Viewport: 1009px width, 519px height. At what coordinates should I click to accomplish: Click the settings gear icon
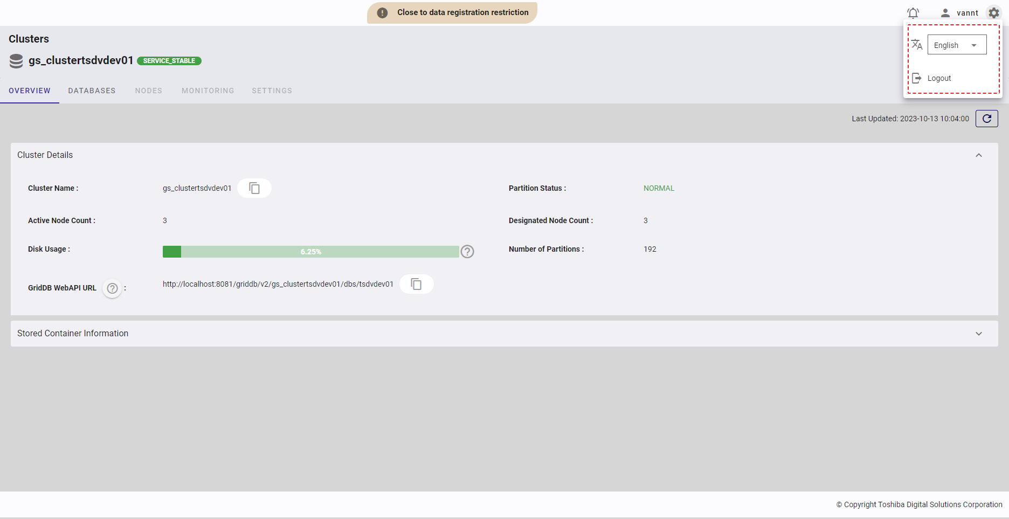tap(993, 12)
